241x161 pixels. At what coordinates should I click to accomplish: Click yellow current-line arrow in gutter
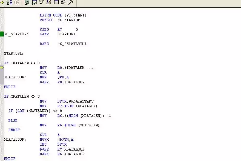pos(2,68)
